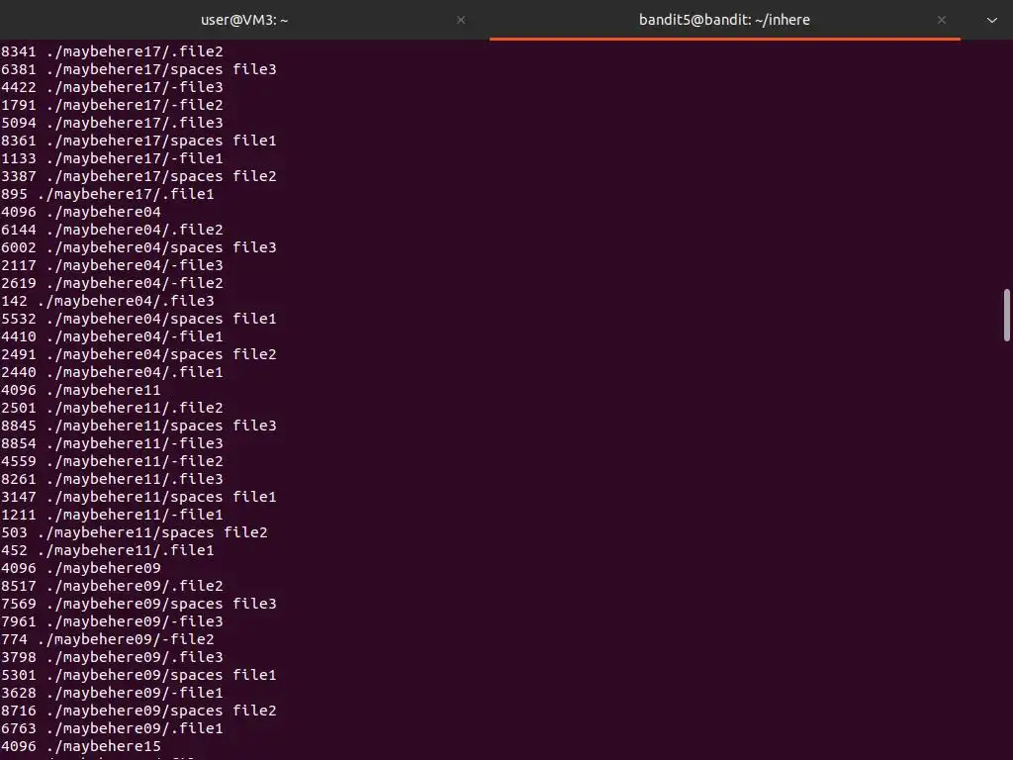Click line 6381 ./maybehere17/spaces file3
Screen dimensions: 1013x760
click(x=138, y=69)
